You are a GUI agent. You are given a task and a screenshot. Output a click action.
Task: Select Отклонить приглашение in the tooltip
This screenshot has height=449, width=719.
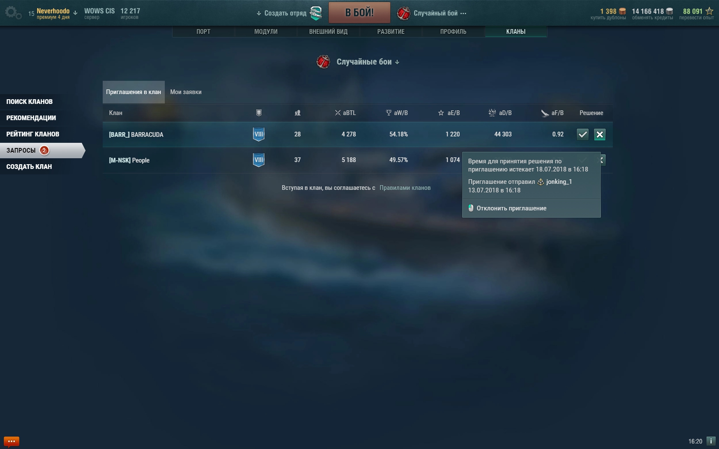pyautogui.click(x=511, y=208)
